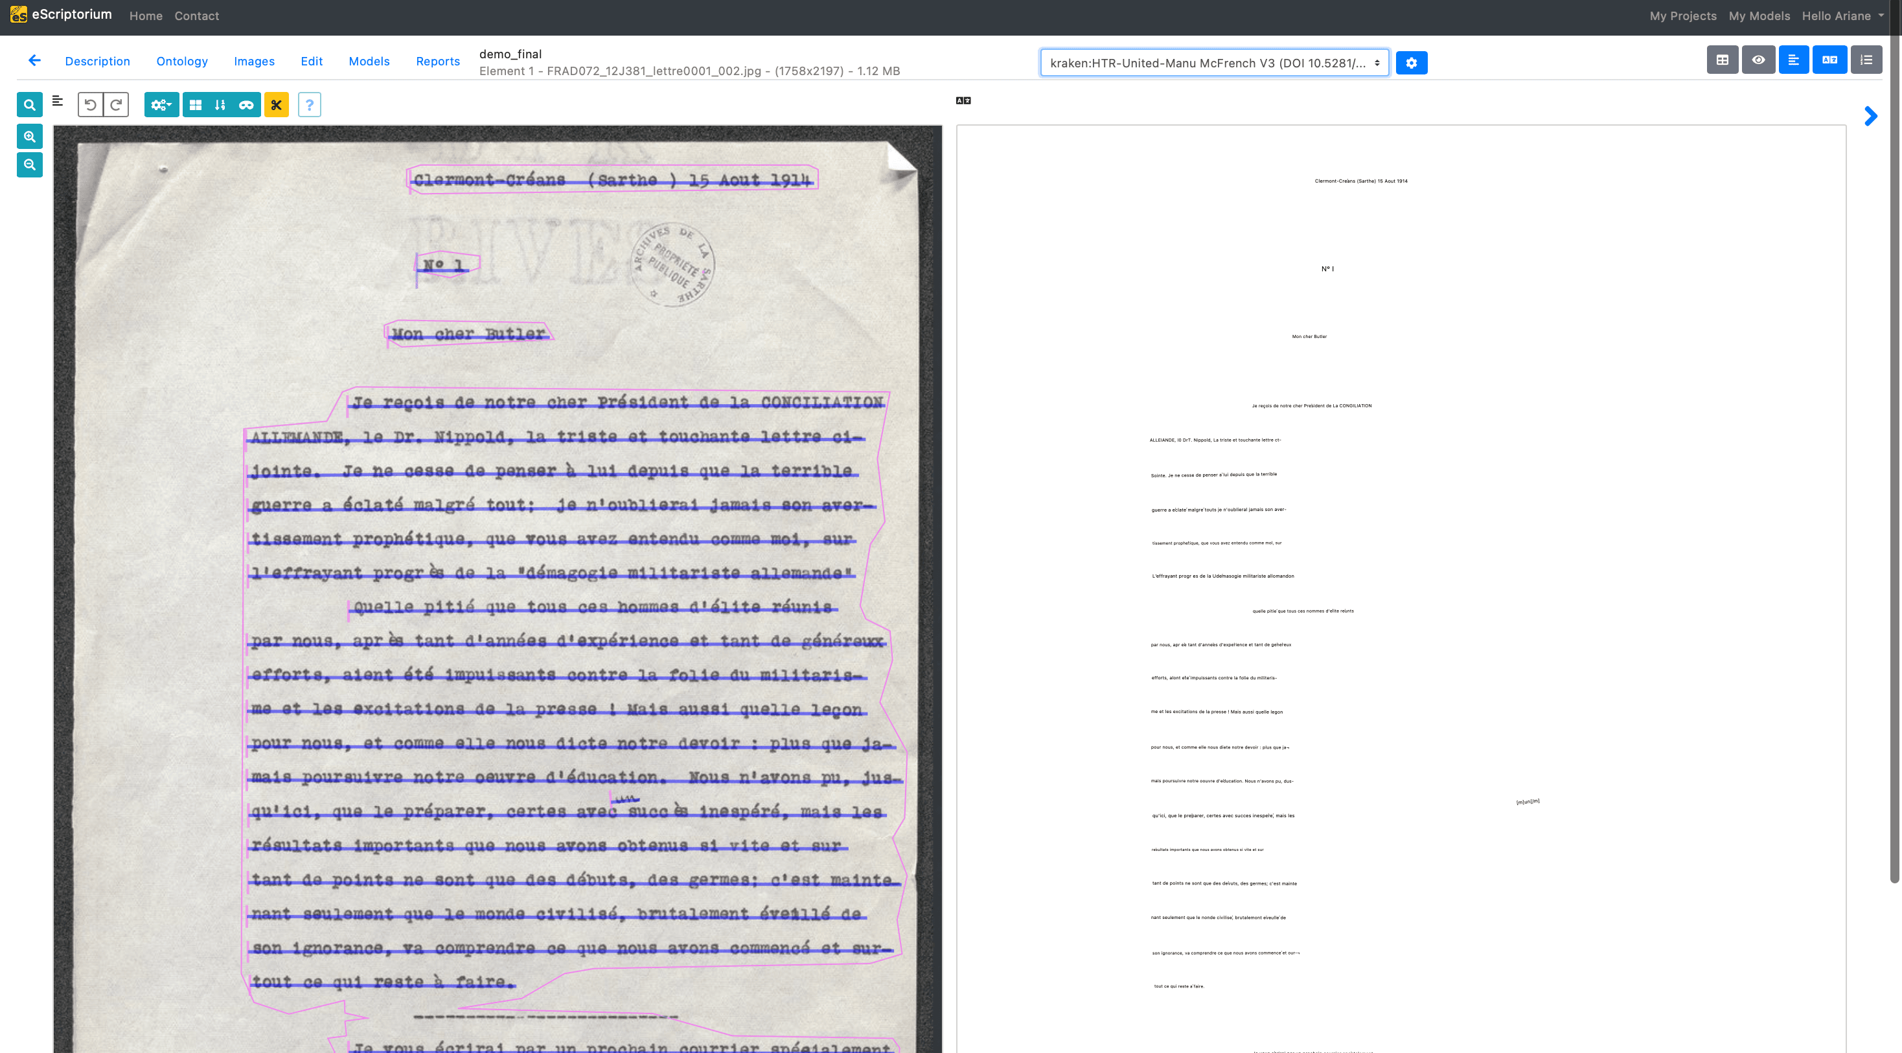
Task: Go to My Projects link
Action: (1682, 16)
